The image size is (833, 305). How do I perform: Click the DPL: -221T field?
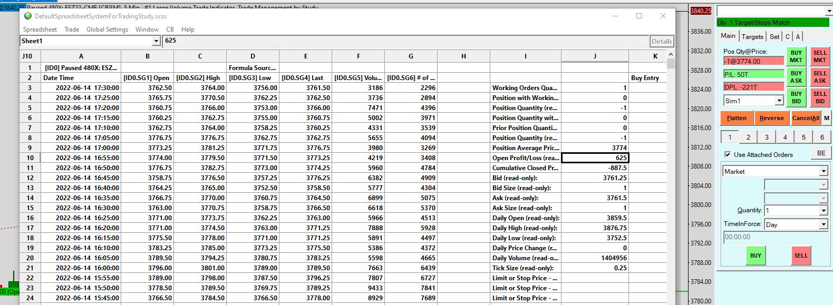click(753, 87)
